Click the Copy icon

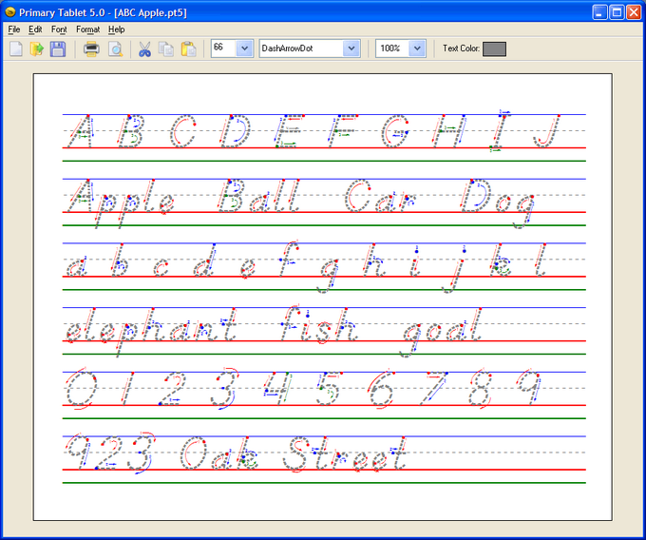(166, 48)
